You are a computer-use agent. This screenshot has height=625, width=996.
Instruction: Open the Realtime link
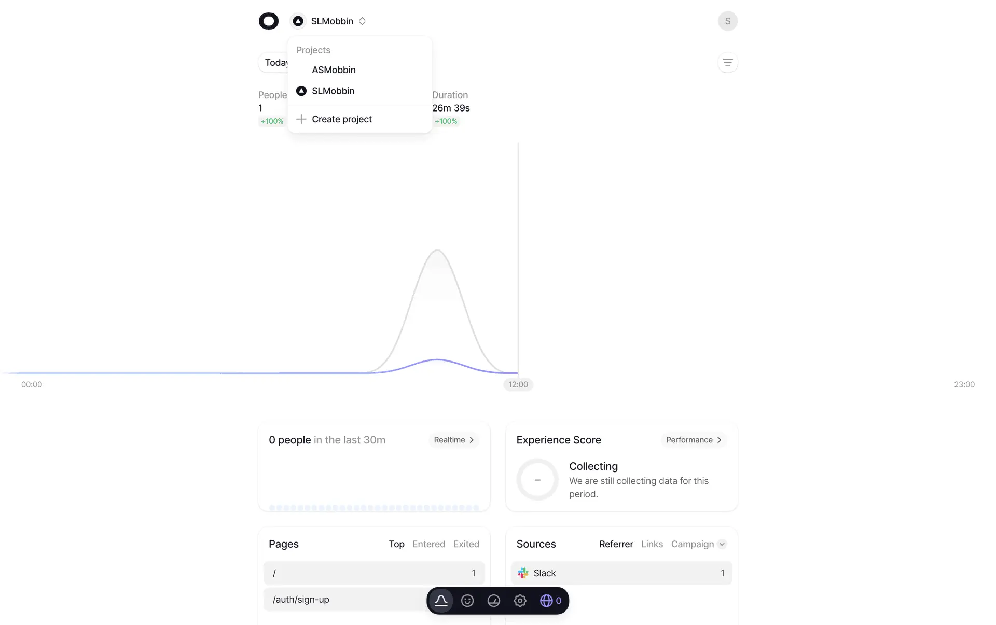point(453,440)
